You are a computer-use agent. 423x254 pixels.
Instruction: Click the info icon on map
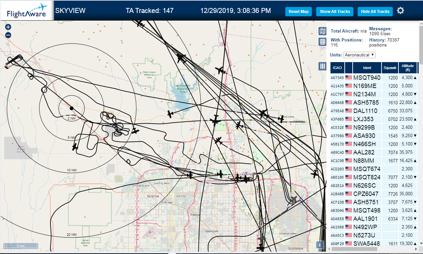point(320,245)
